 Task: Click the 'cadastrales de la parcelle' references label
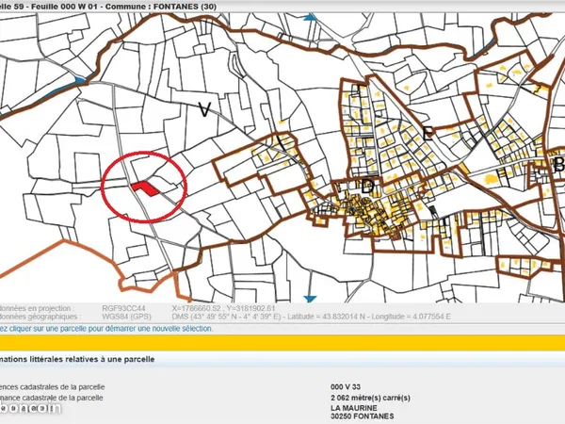click(x=62, y=387)
